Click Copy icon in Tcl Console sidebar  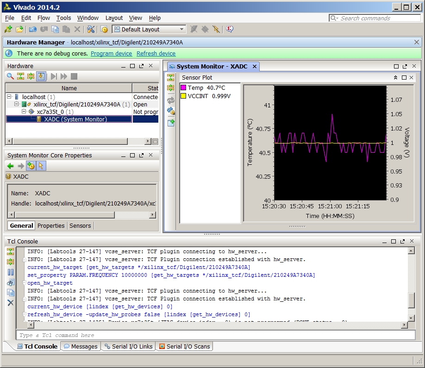(11, 293)
